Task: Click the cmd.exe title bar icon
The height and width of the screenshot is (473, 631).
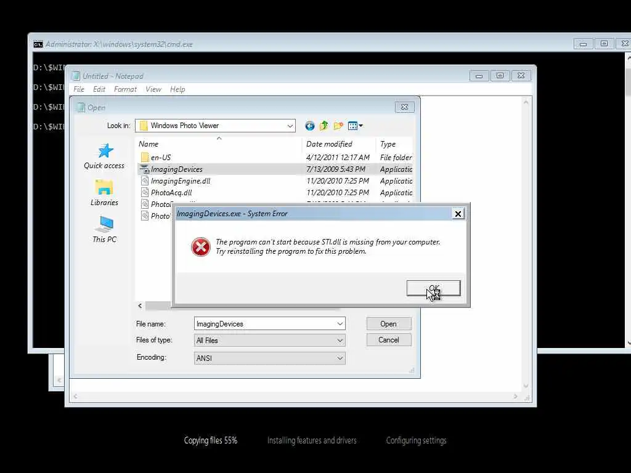Action: pyautogui.click(x=38, y=44)
